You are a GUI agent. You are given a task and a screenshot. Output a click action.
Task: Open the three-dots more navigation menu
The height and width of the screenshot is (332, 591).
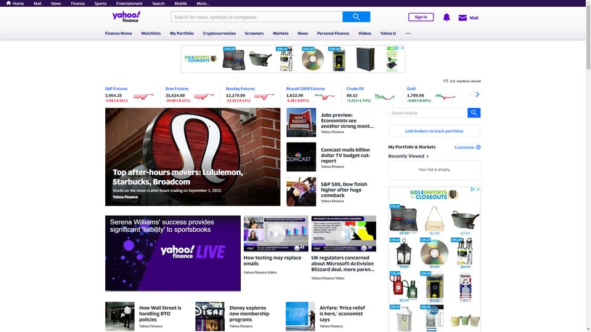pyautogui.click(x=408, y=33)
